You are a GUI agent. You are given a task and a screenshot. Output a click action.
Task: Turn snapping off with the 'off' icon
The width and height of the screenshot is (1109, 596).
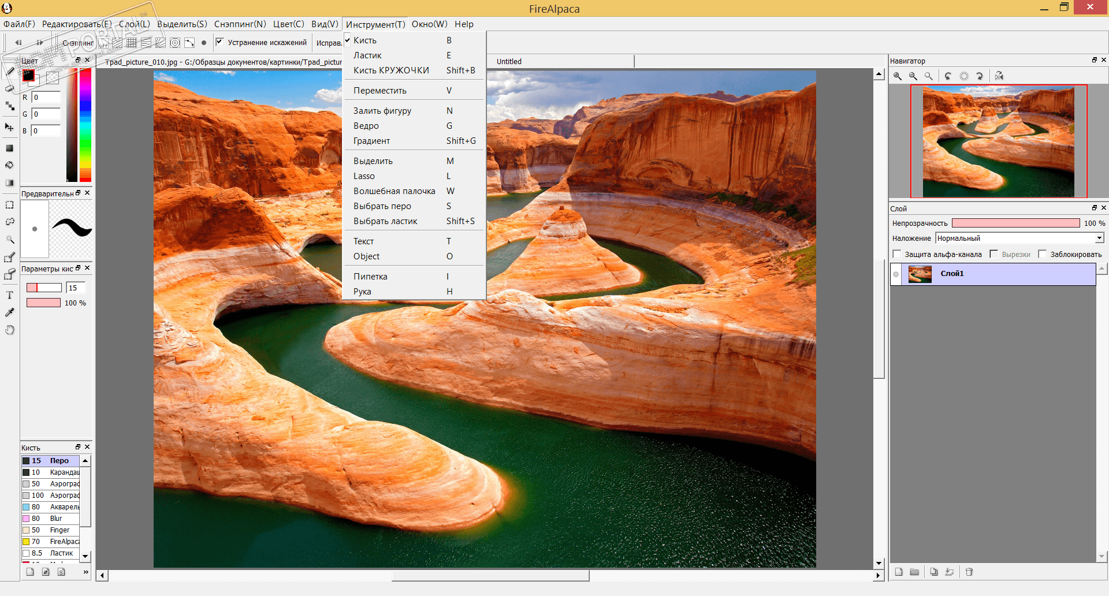[x=103, y=43]
